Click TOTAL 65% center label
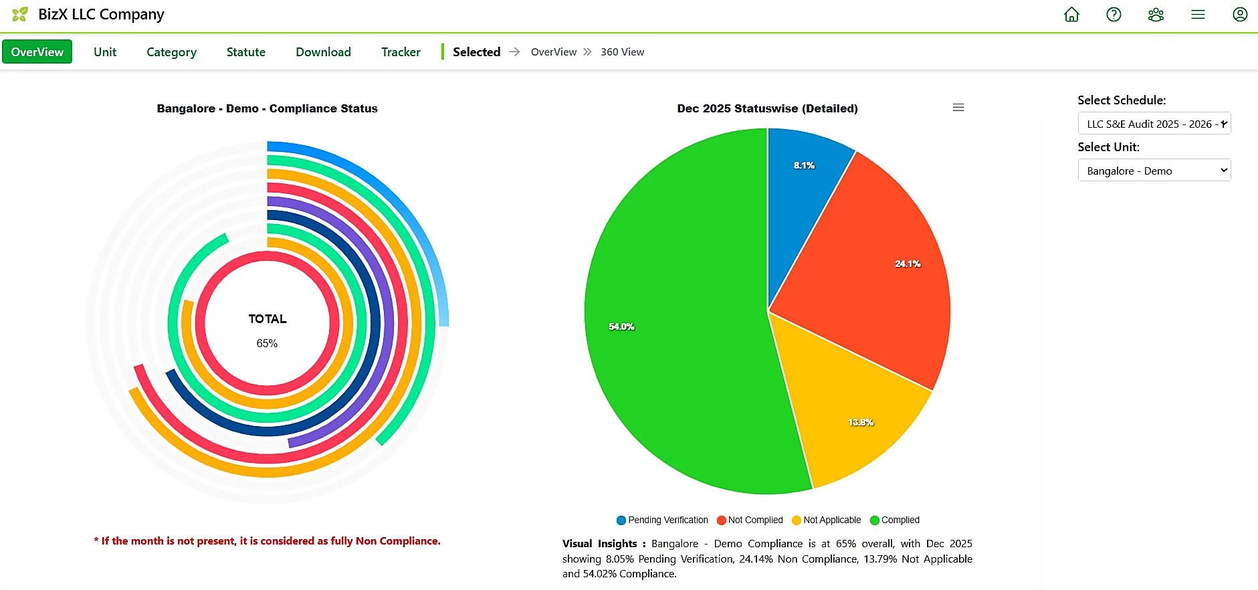1258x590 pixels. coord(268,330)
